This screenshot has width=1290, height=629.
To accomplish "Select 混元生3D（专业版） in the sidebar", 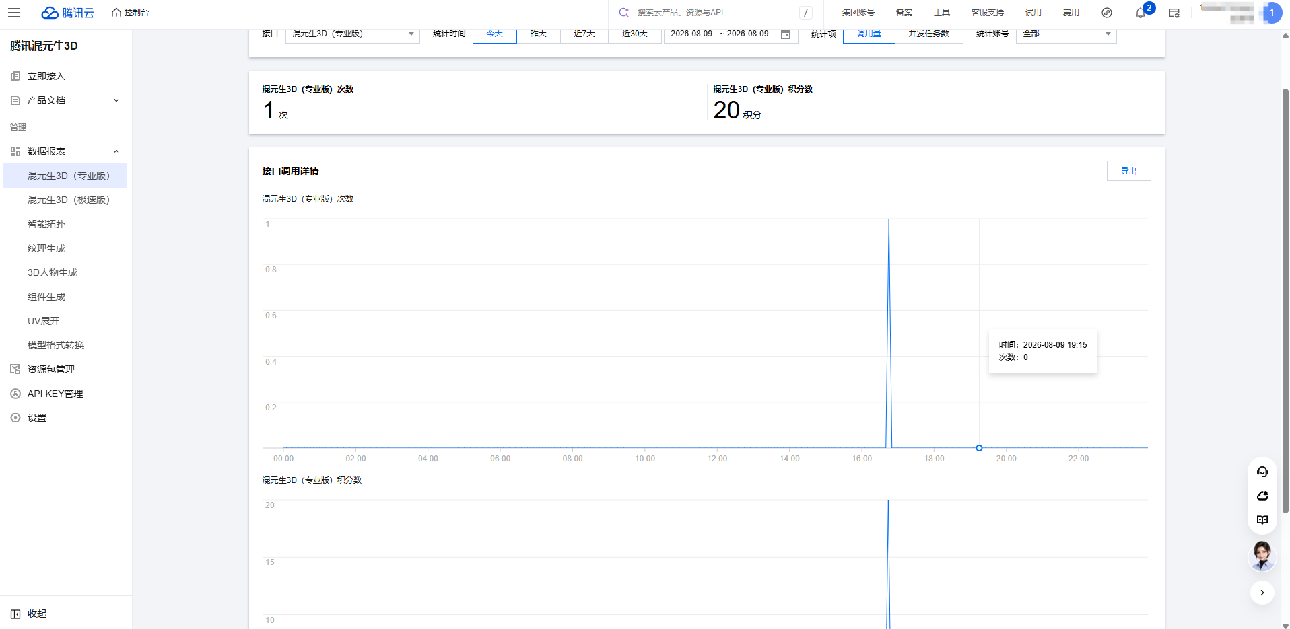I will 65,176.
